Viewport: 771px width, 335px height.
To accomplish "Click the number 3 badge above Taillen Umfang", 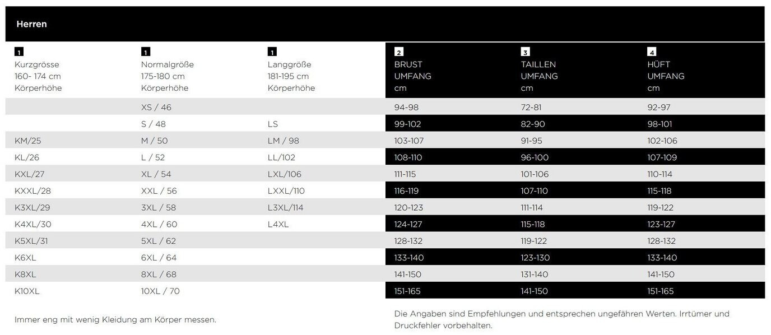I will pos(525,52).
